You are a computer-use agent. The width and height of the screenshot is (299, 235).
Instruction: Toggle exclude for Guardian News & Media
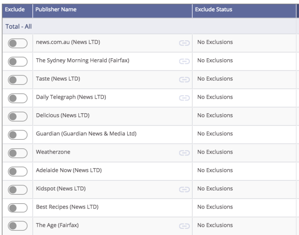[x=18, y=135]
